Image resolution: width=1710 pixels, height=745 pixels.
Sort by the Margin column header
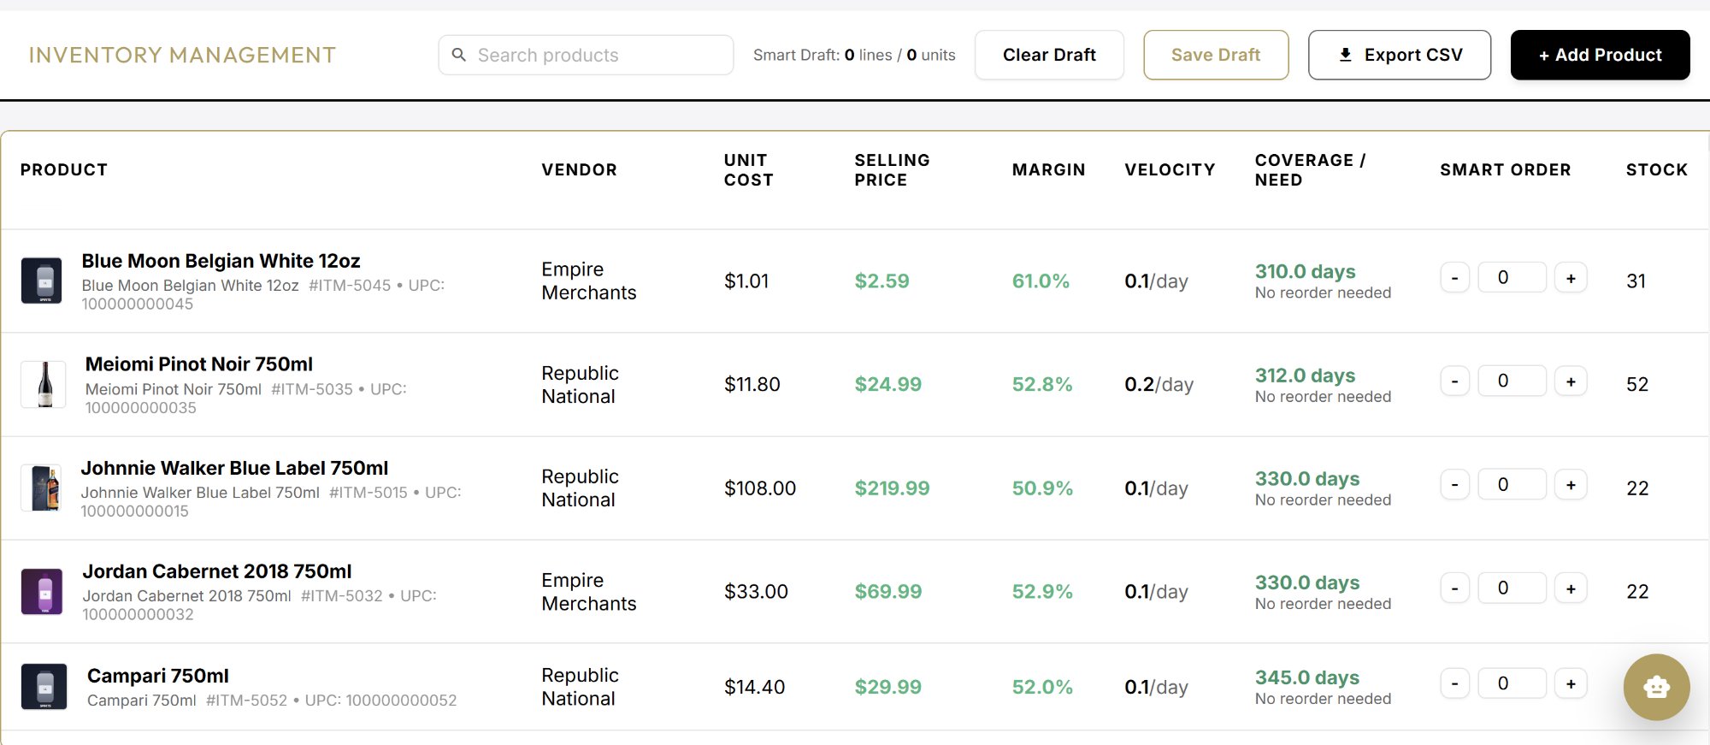[x=1048, y=169]
